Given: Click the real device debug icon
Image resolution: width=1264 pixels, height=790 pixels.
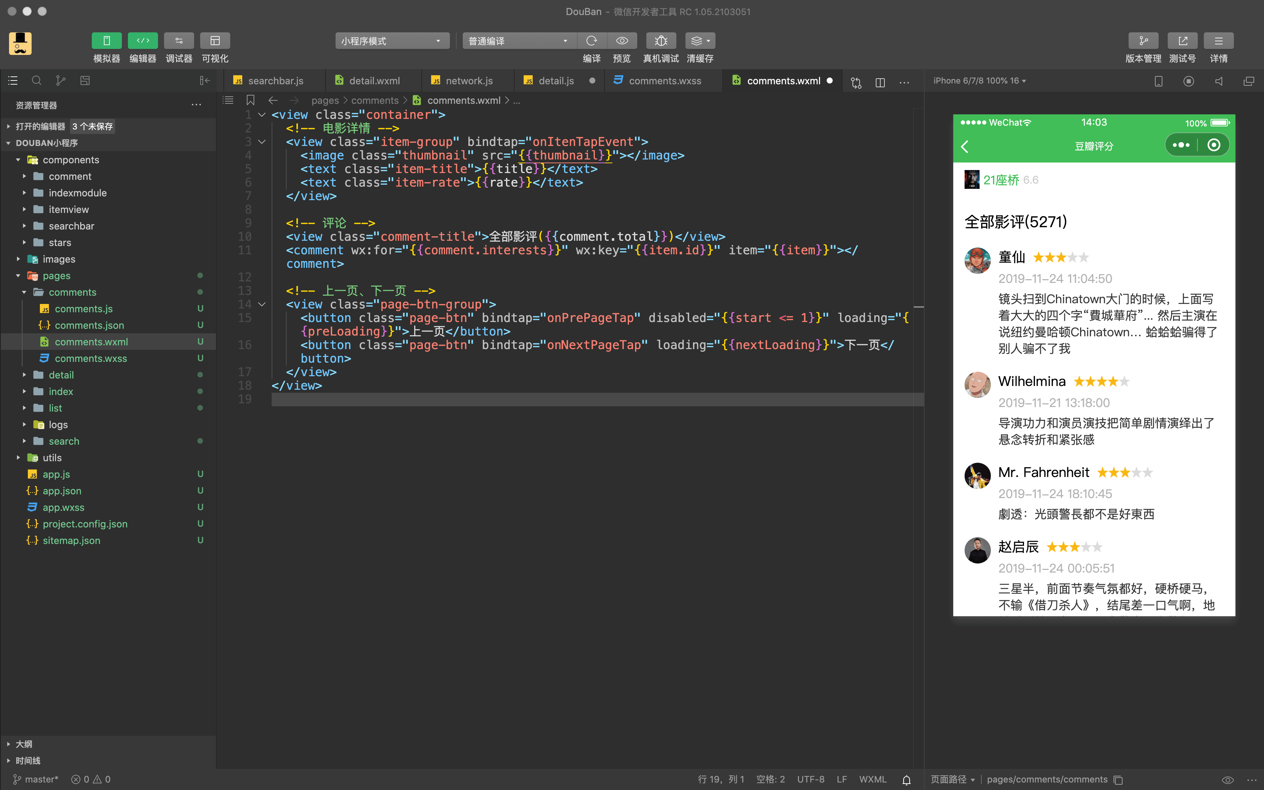Looking at the screenshot, I should (x=661, y=41).
